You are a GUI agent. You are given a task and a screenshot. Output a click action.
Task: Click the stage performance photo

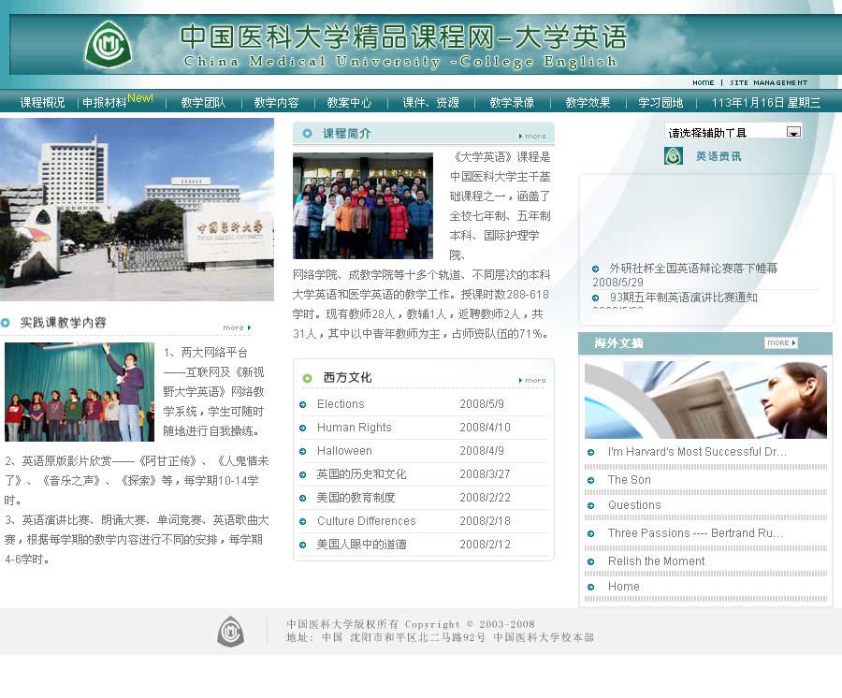pos(80,392)
